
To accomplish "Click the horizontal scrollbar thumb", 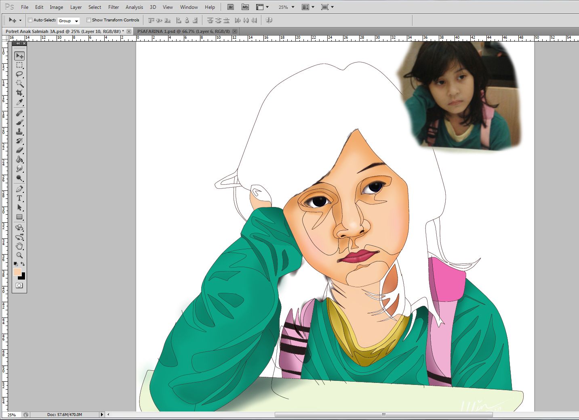I will 383,414.
